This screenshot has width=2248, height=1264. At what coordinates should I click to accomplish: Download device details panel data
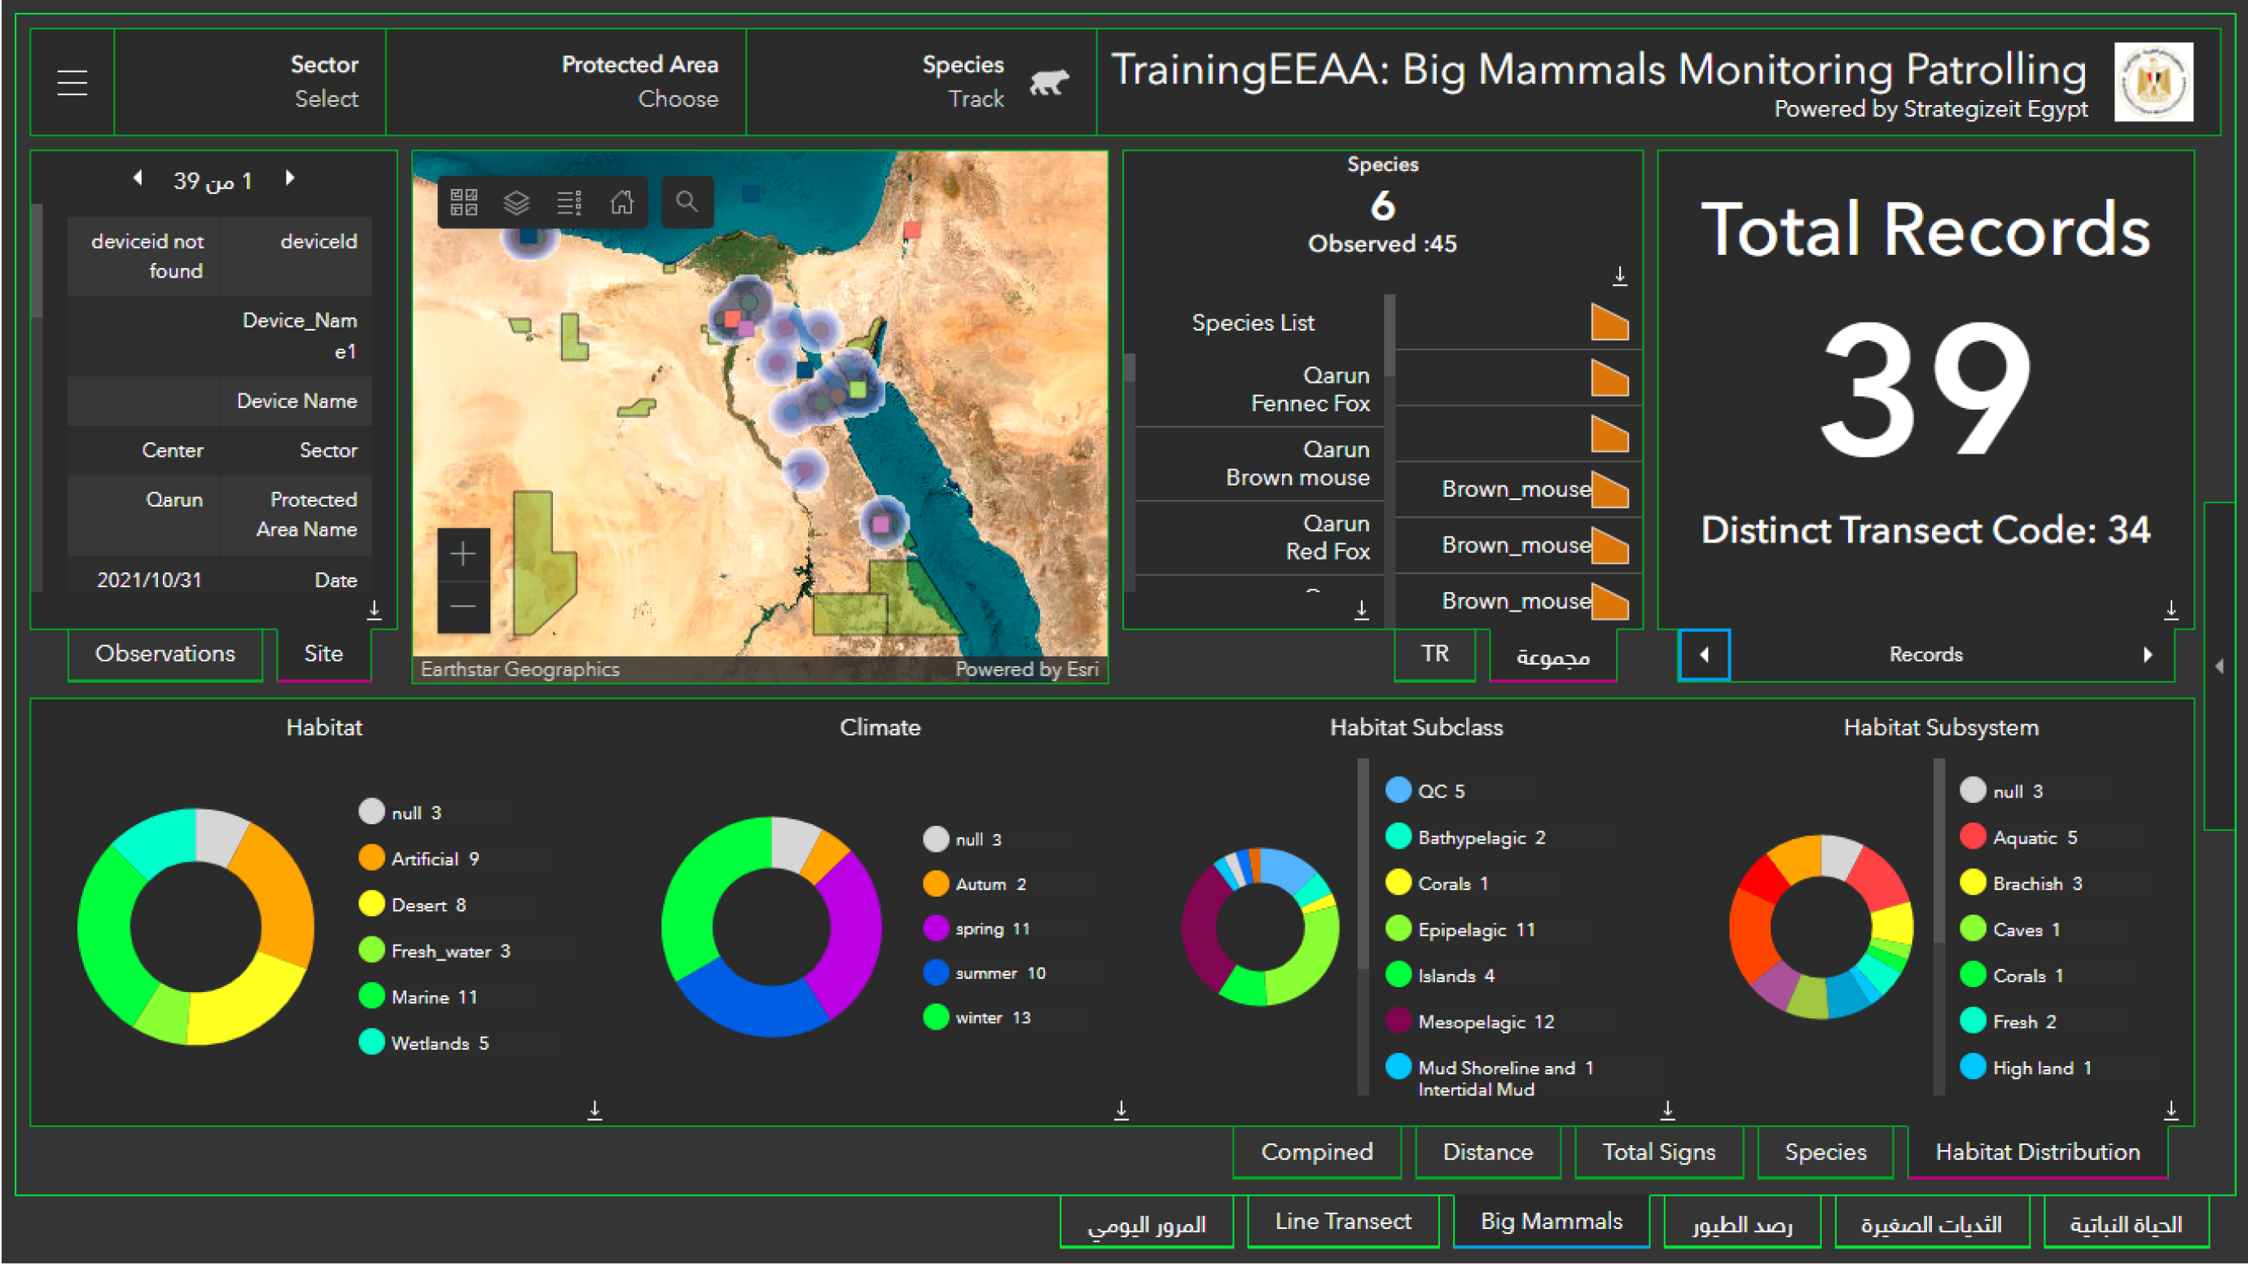pyautogui.click(x=375, y=609)
